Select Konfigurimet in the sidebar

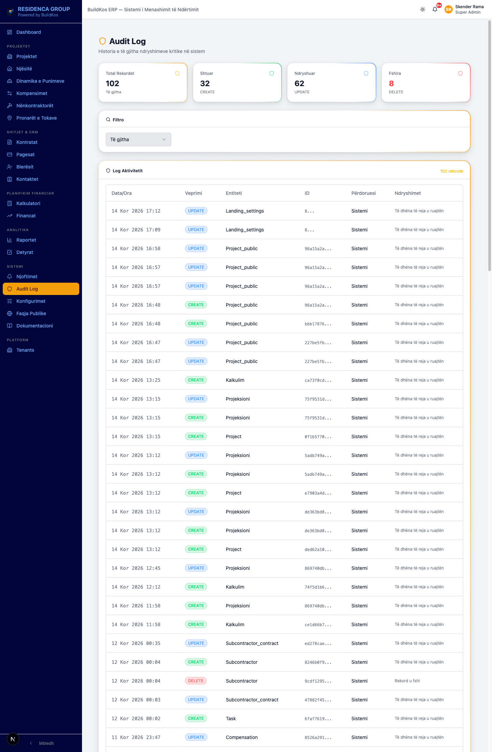41,301
